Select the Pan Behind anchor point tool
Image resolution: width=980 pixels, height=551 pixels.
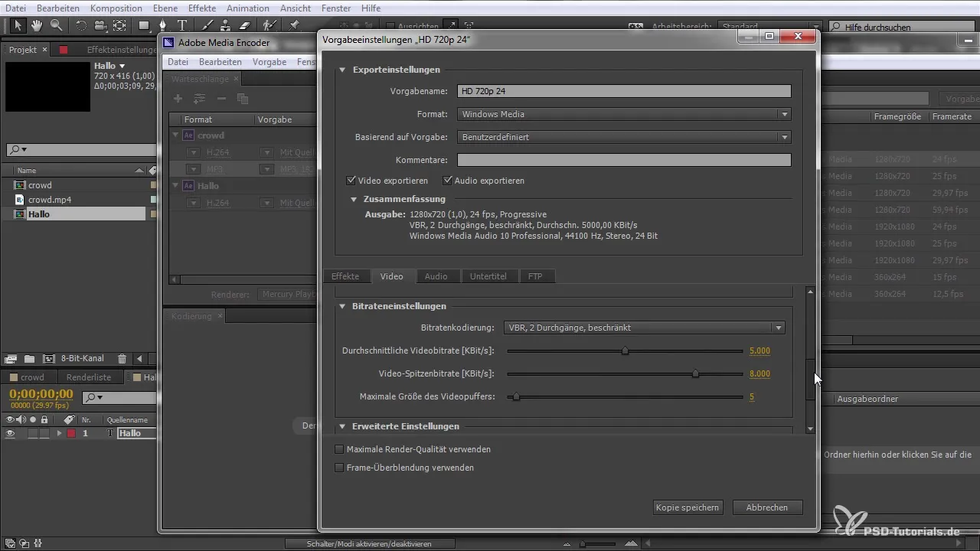tap(119, 25)
